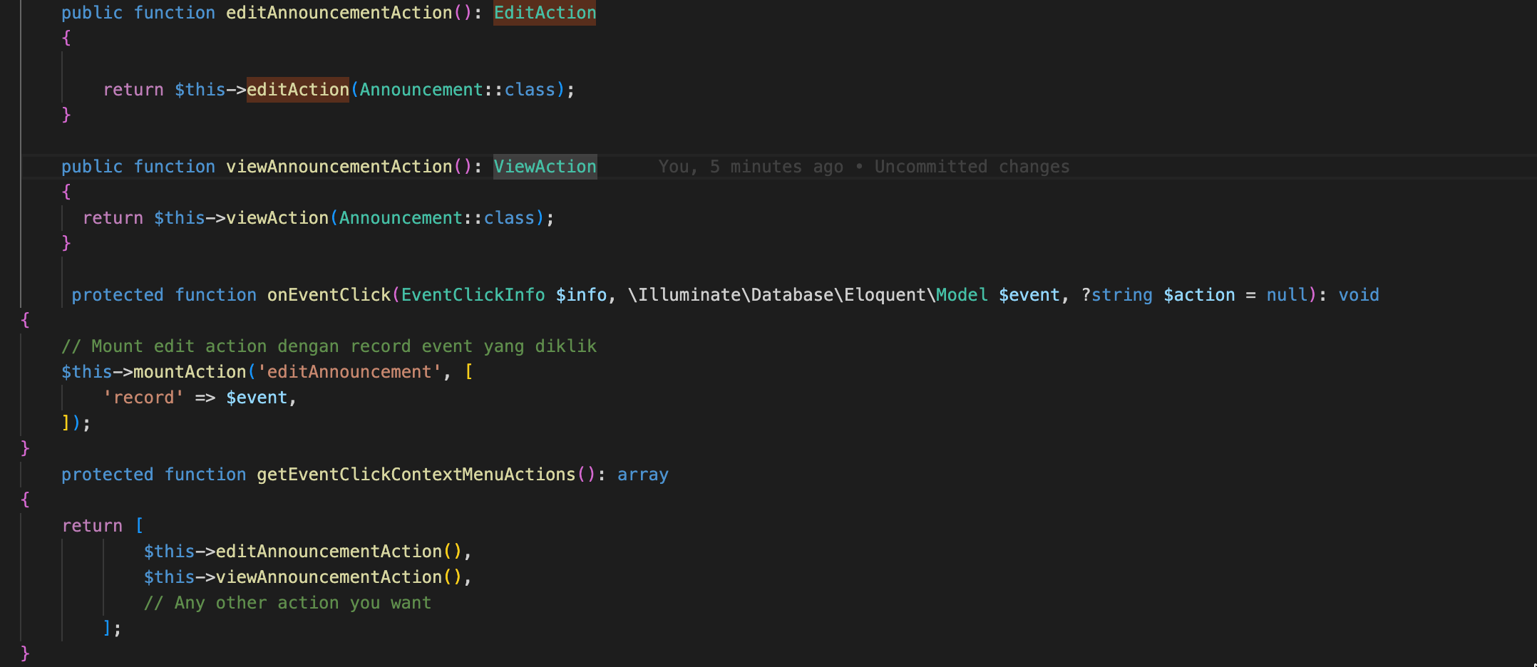Click the null default value
The image size is (1537, 667).
[1287, 295]
